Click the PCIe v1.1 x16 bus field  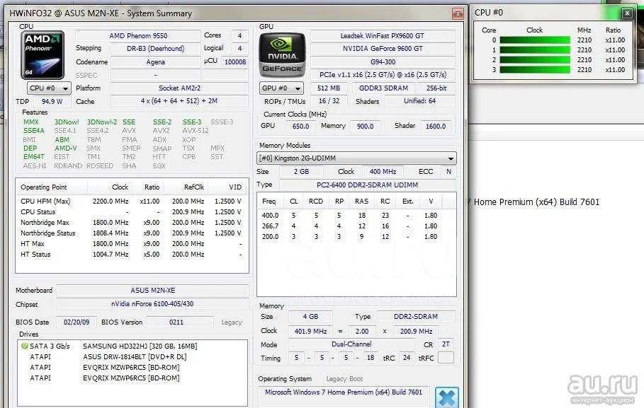[383, 75]
